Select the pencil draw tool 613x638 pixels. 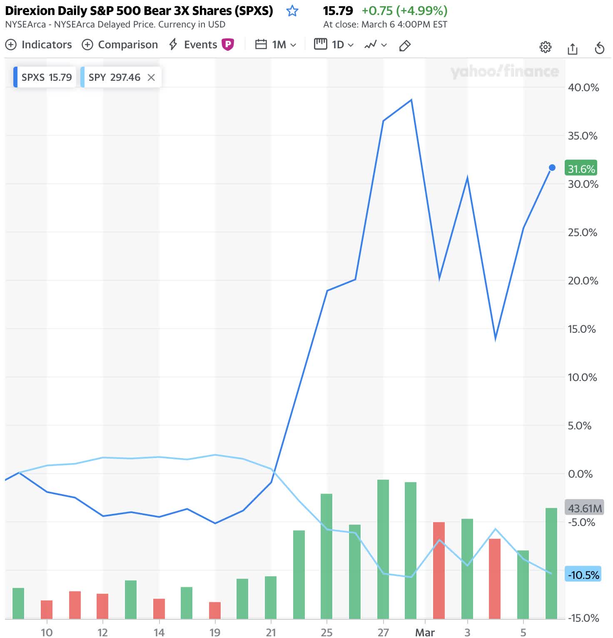click(x=405, y=45)
